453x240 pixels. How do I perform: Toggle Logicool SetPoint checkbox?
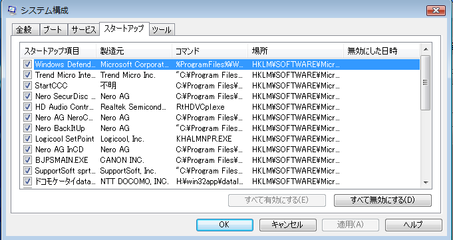(27, 139)
